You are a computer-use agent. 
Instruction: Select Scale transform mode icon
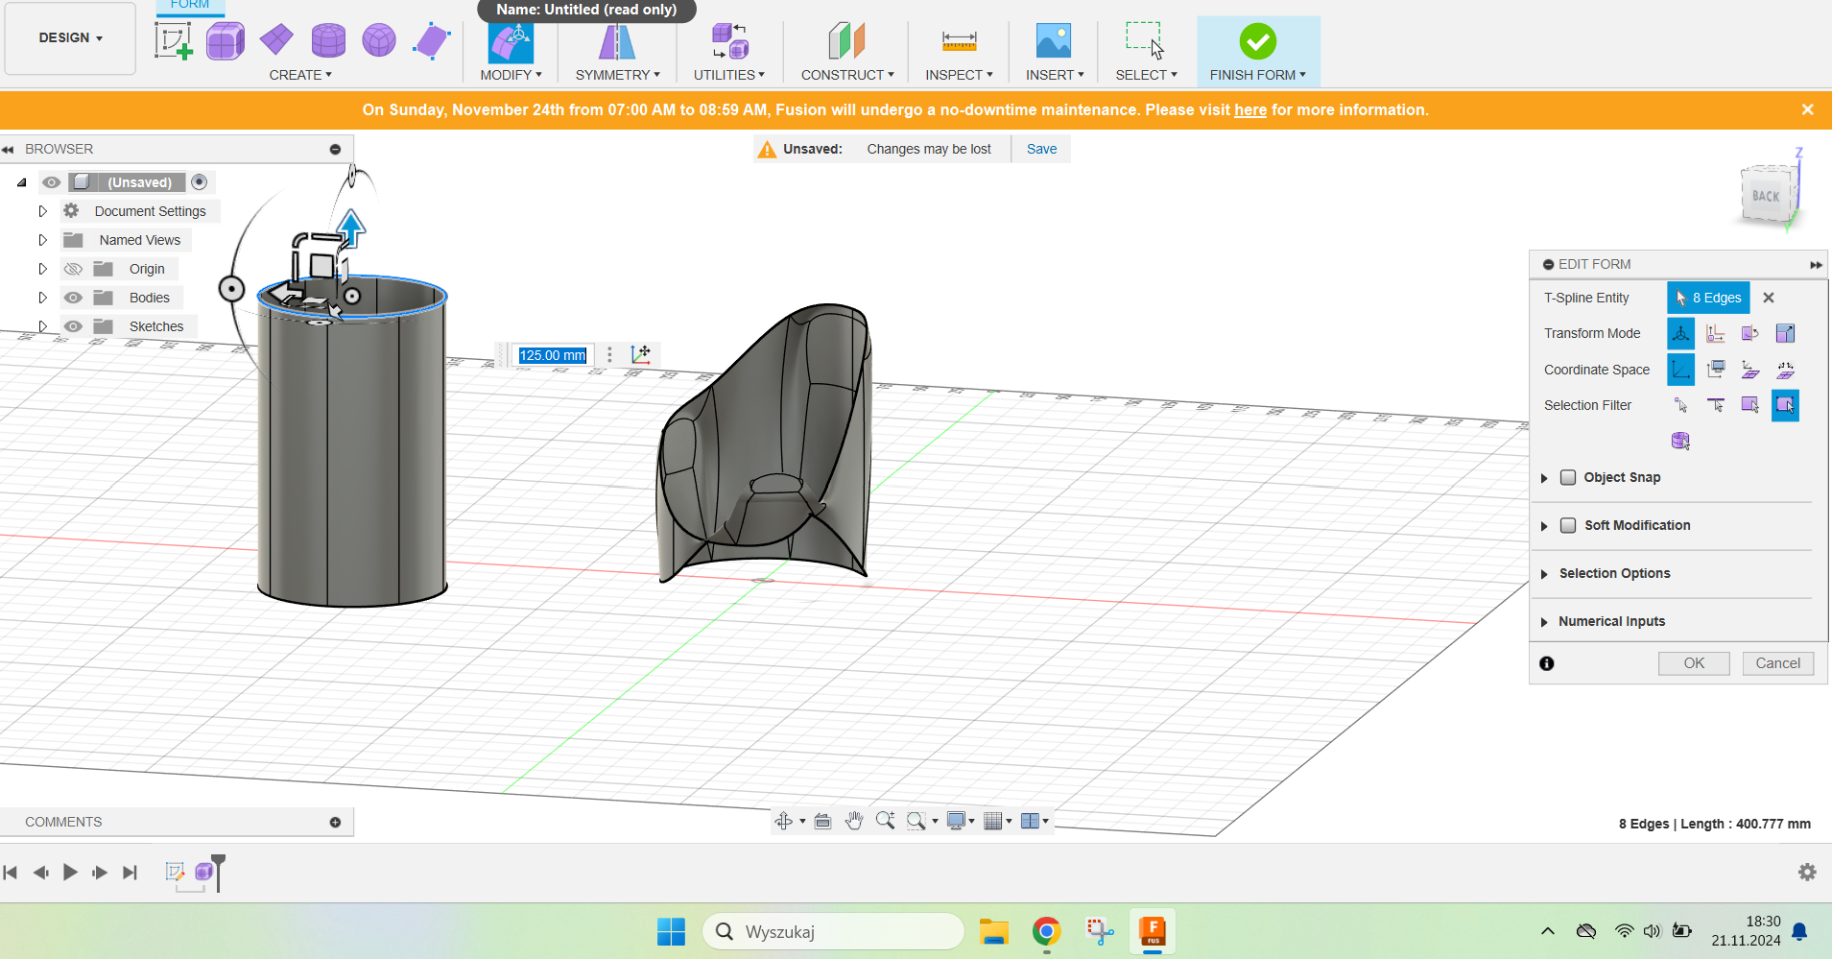[1785, 333]
